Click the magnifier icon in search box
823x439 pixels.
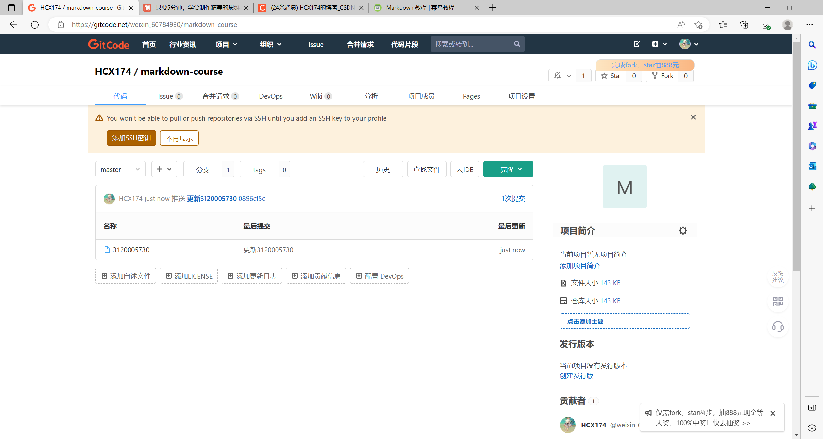pos(517,44)
